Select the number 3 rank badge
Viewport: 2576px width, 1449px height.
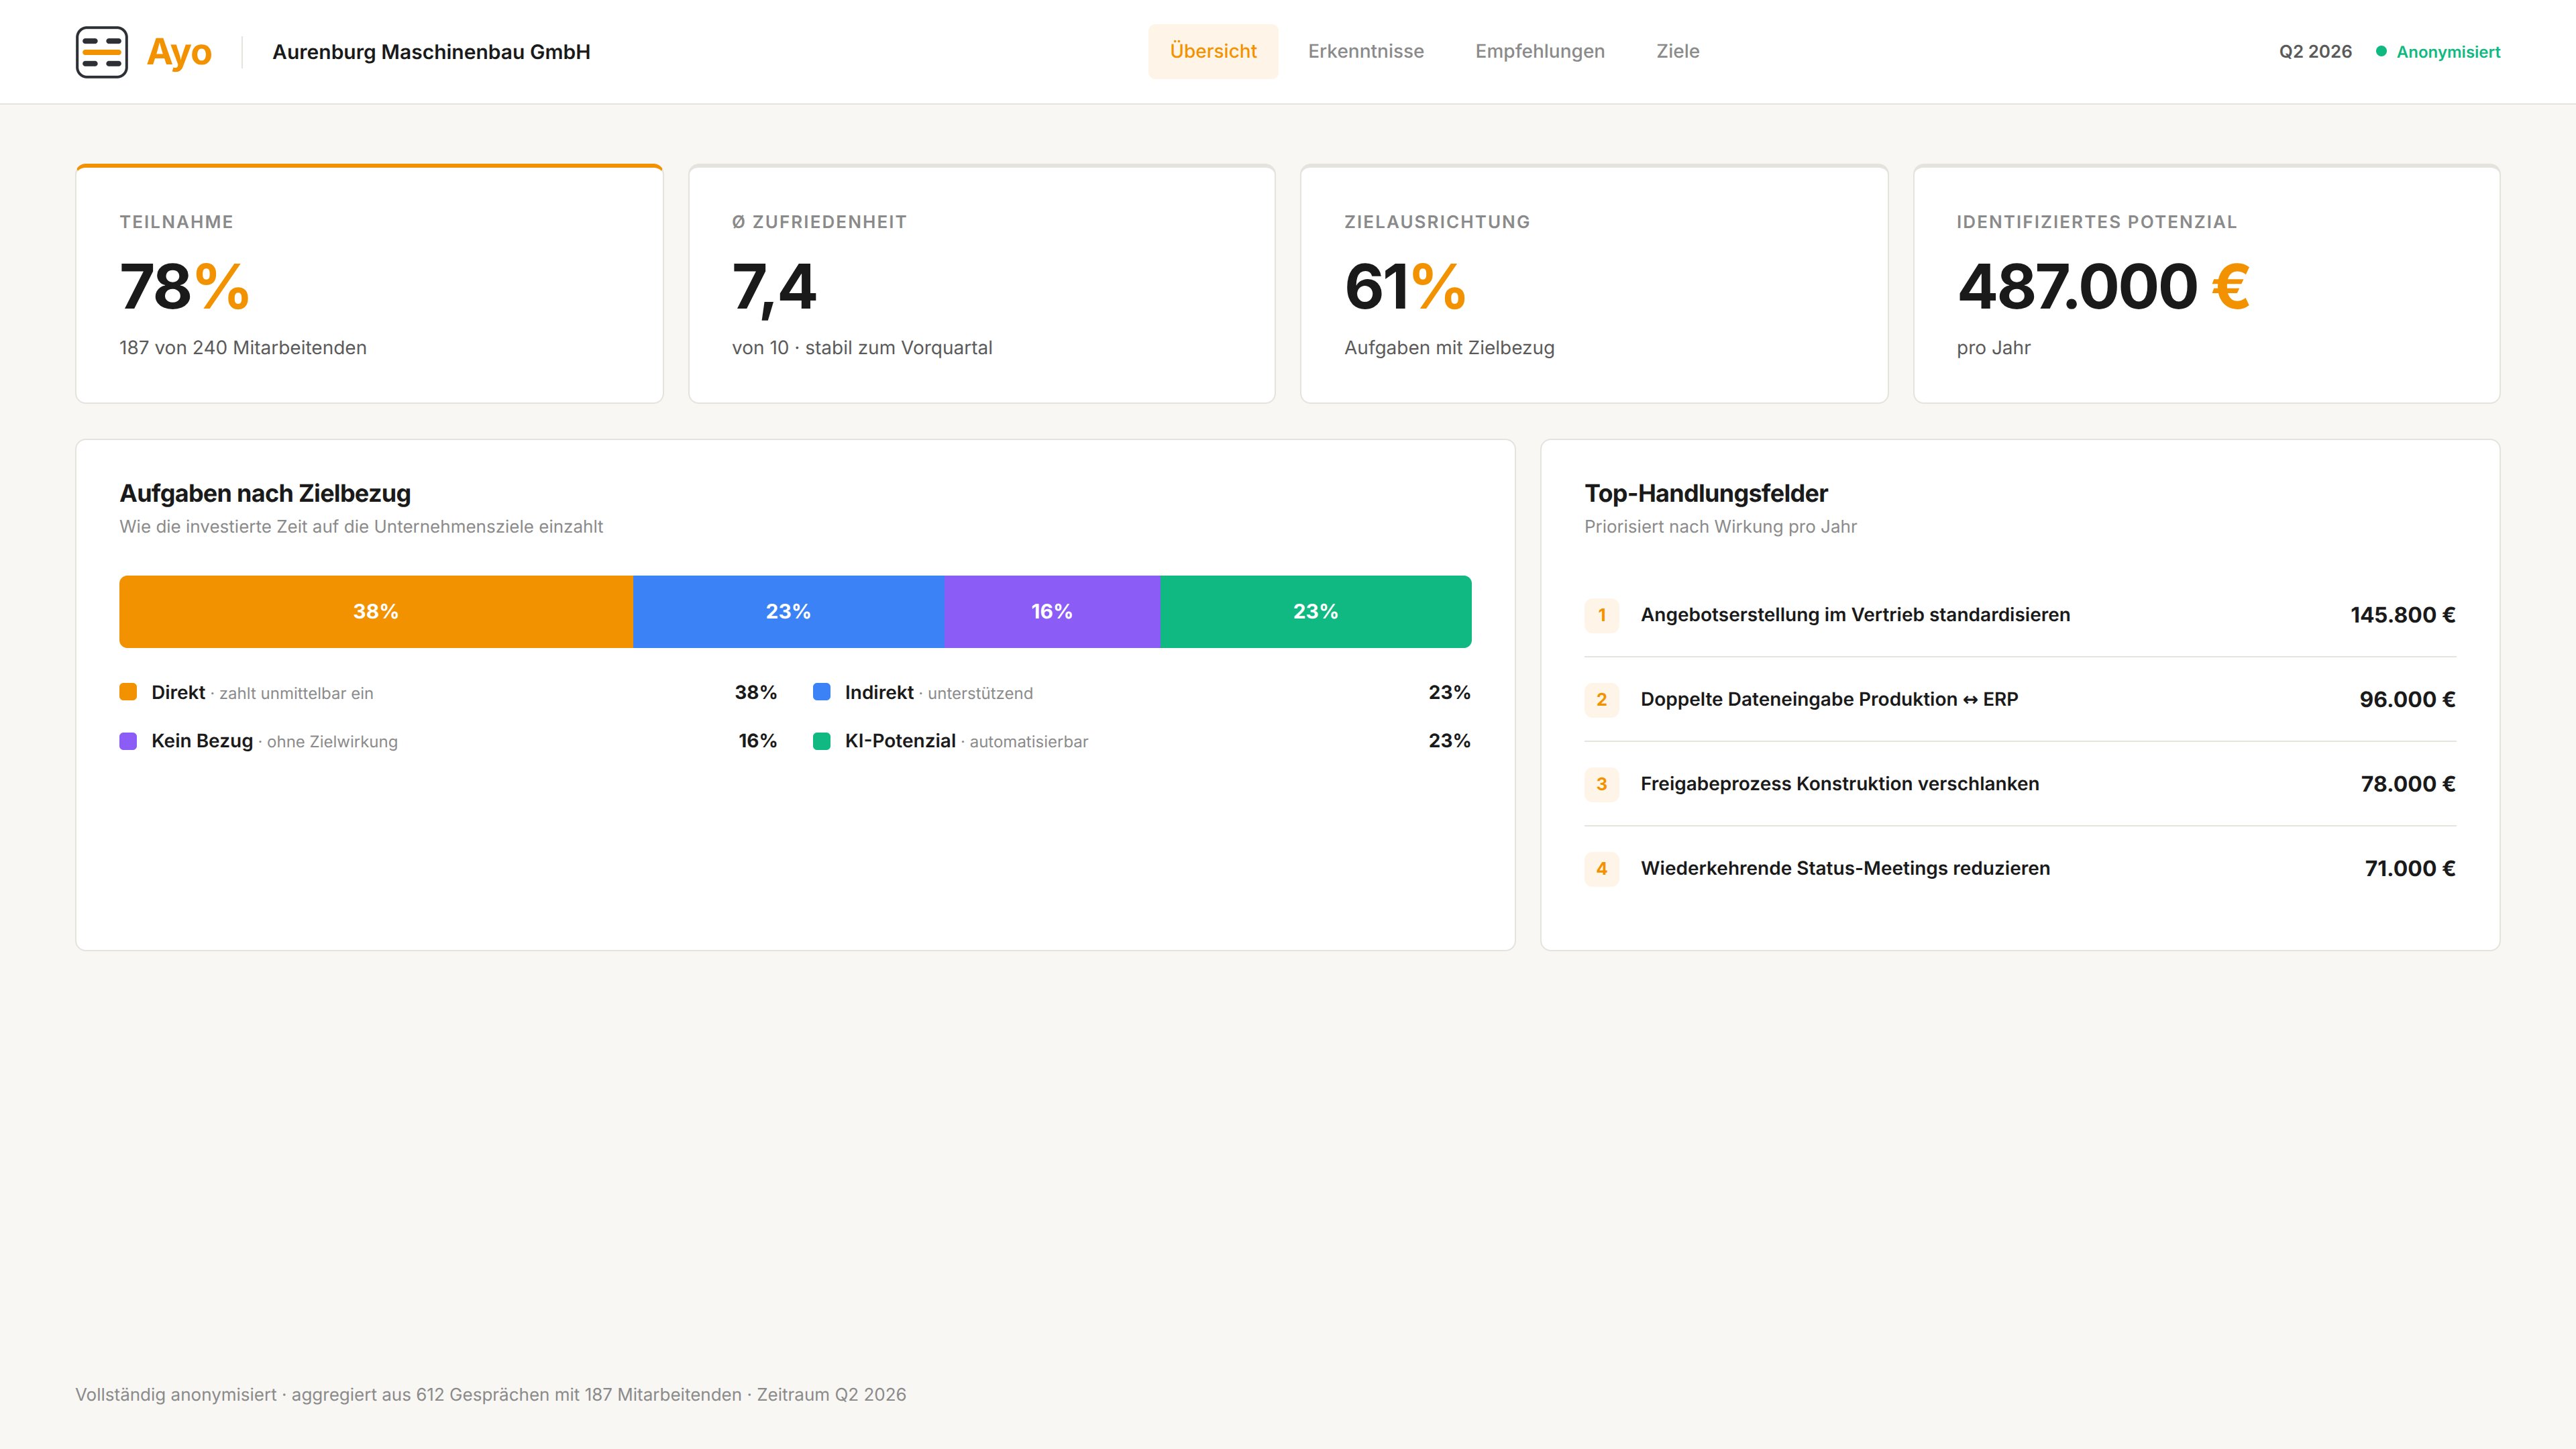tap(1601, 784)
